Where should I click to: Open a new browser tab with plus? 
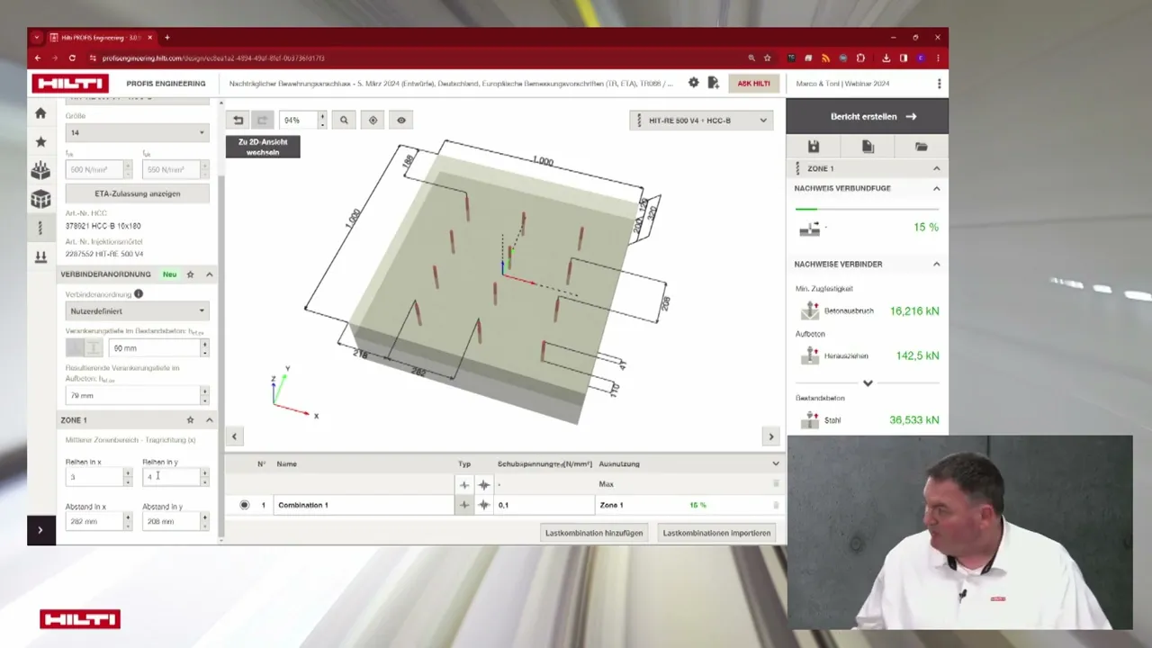pyautogui.click(x=166, y=38)
